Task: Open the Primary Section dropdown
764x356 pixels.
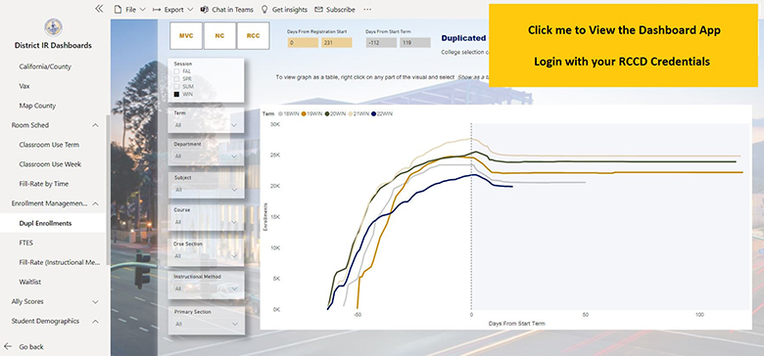Action: (x=206, y=324)
